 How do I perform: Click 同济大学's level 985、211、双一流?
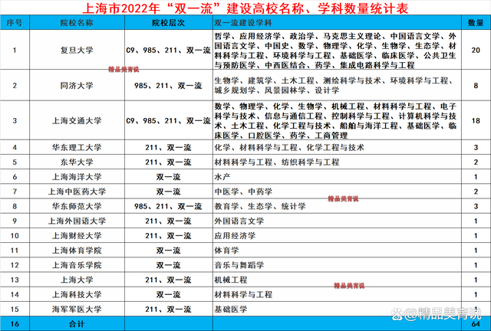(169, 85)
